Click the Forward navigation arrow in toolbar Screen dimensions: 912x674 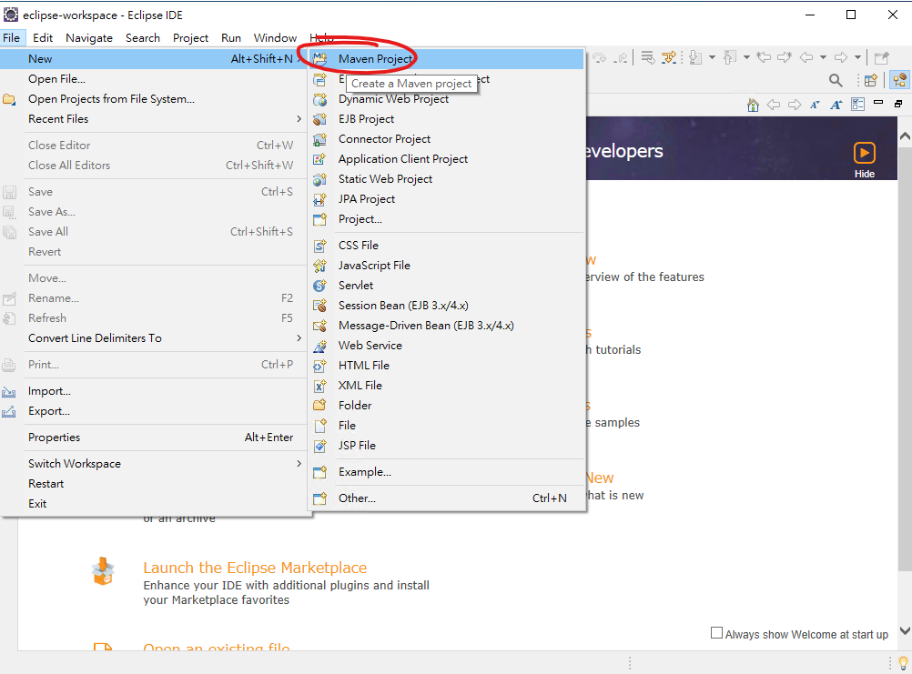point(841,57)
